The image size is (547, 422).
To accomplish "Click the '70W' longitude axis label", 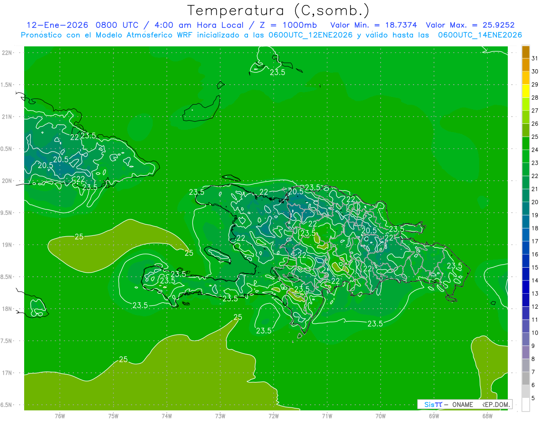I will pyautogui.click(x=381, y=416).
